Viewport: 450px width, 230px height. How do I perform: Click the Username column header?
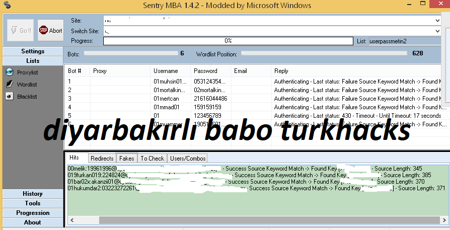click(171, 71)
